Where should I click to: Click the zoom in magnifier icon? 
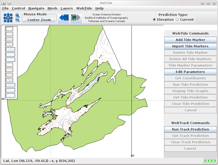click(17, 16)
